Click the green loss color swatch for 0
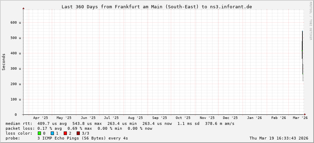 (x=40, y=133)
